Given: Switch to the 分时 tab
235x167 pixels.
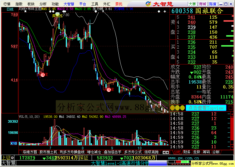Looking at the screenshot, I should pyautogui.click(x=177, y=152).
